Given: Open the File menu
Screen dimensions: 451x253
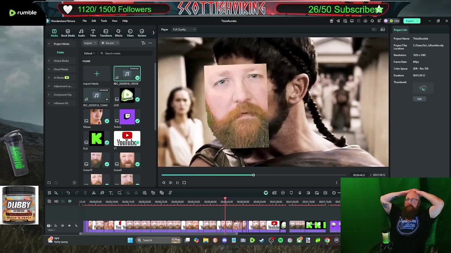Looking at the screenshot, I should (x=85, y=21).
